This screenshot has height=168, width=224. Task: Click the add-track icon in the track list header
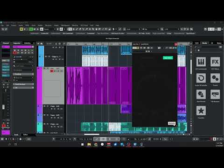pyautogui.click(x=38, y=44)
